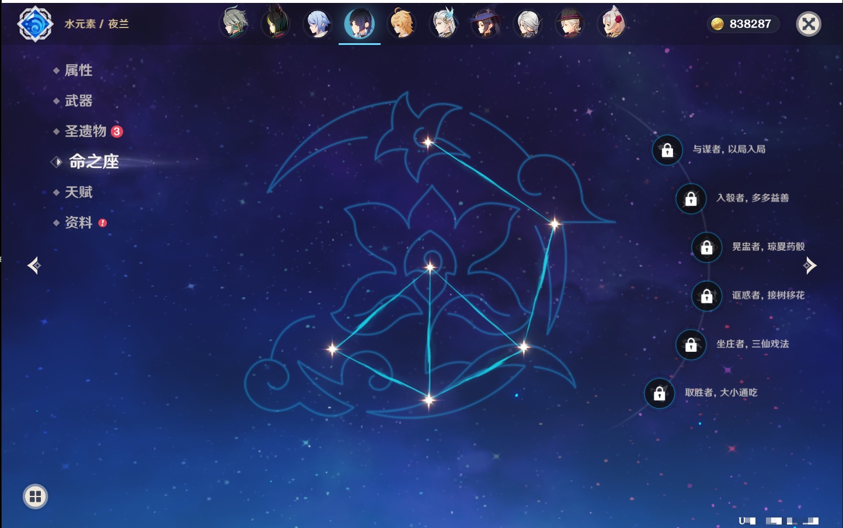
Task: Open the 属性 attributes page
Action: [x=78, y=71]
